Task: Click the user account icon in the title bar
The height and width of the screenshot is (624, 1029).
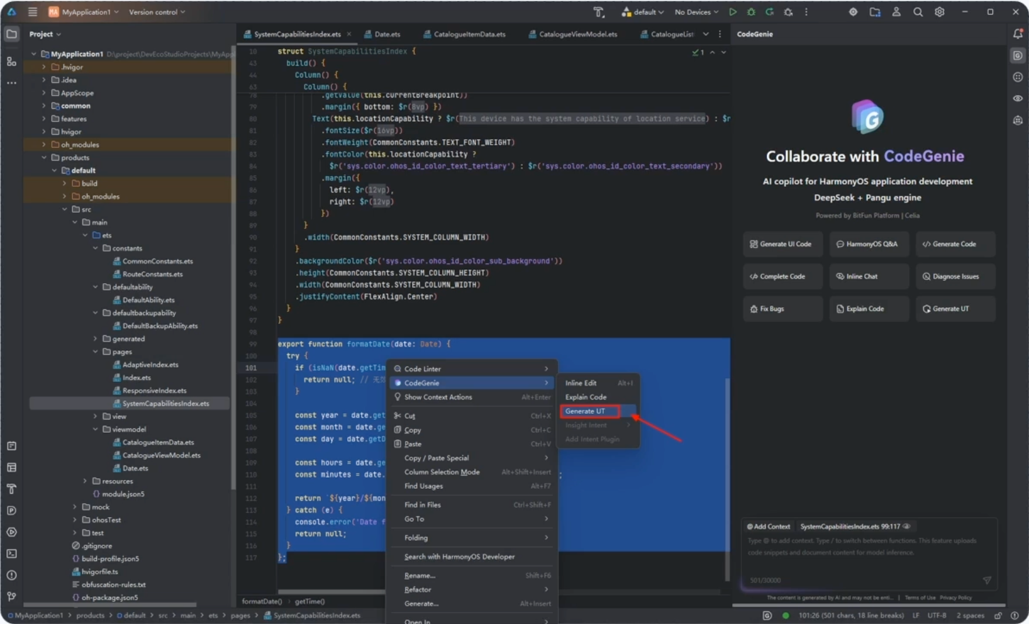Action: [896, 12]
